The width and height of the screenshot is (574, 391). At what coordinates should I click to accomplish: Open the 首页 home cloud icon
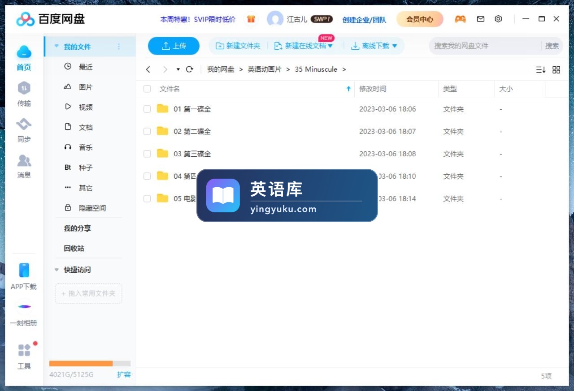(x=24, y=52)
